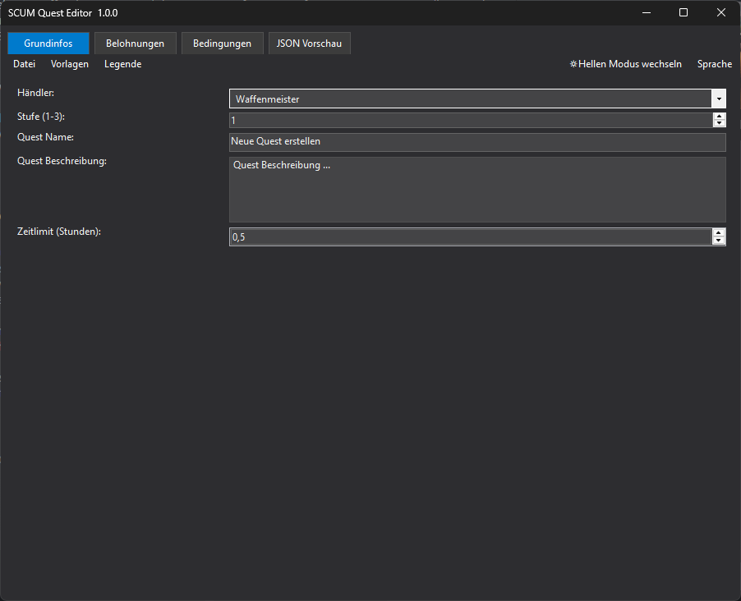Decrease Stufe with the down arrow
The height and width of the screenshot is (601, 741).
(x=720, y=124)
